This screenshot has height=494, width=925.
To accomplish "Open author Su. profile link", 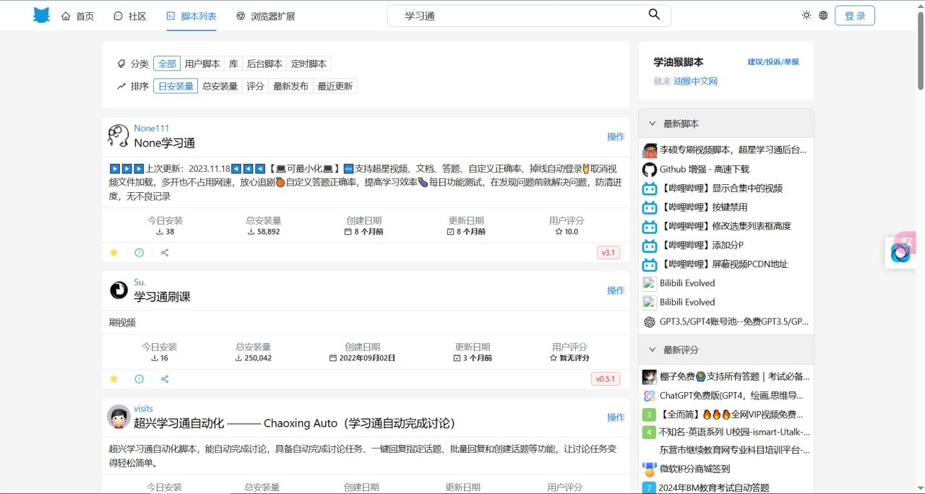I will click(139, 282).
